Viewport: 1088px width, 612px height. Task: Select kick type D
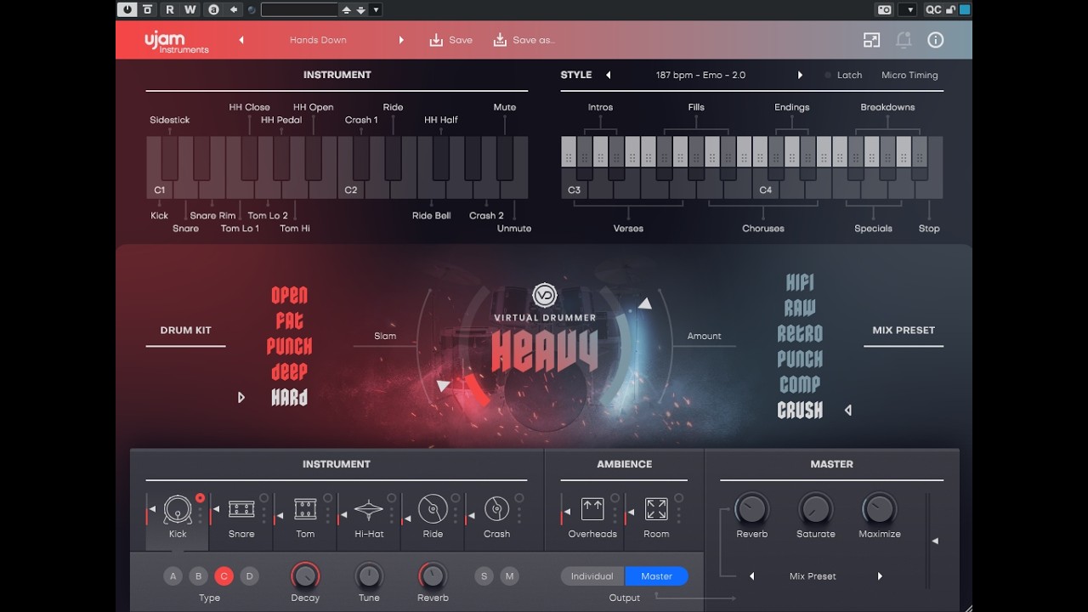(249, 576)
